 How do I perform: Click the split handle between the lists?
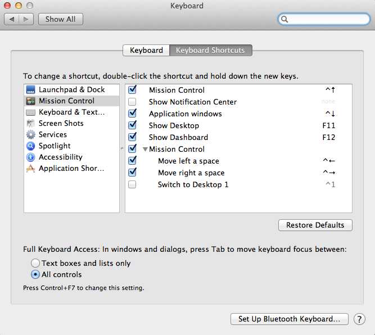click(122, 148)
